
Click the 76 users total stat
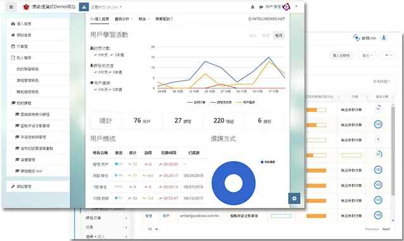click(142, 120)
